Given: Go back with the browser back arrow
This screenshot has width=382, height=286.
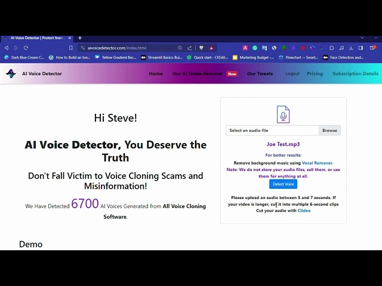Looking at the screenshot, I should coord(7,48).
